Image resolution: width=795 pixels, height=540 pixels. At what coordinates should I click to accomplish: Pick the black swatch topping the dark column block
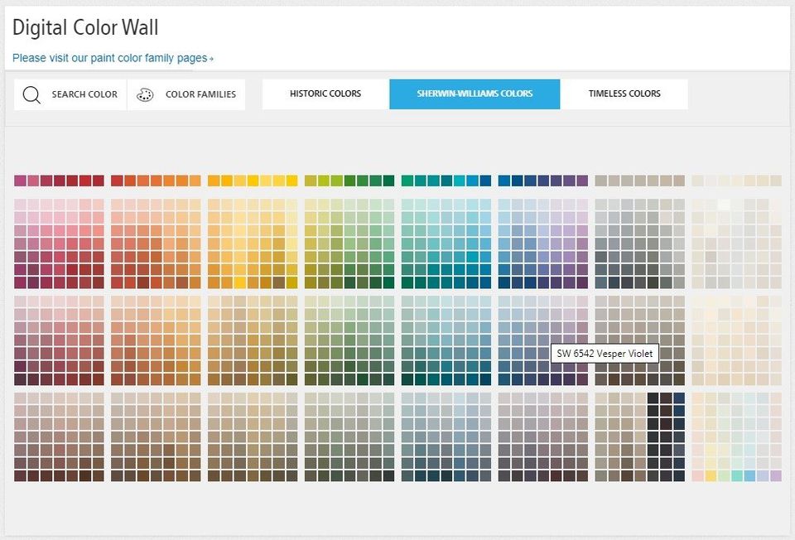(653, 398)
